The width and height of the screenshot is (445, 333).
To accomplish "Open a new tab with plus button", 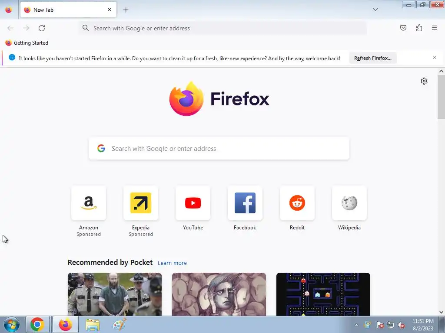I will click(x=126, y=10).
